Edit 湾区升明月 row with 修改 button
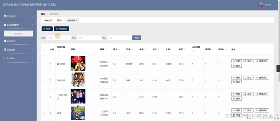The image size is (280, 121). click(248, 94)
